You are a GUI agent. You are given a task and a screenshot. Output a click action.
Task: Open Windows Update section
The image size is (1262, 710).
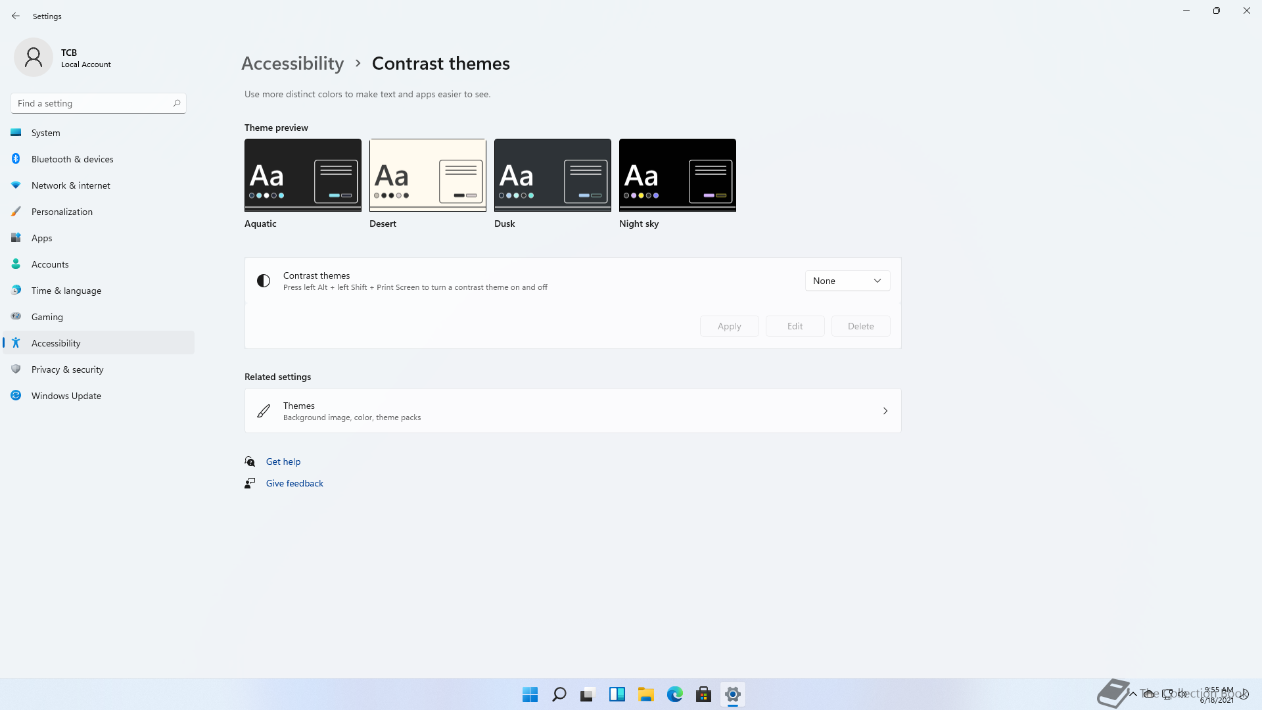(x=99, y=396)
